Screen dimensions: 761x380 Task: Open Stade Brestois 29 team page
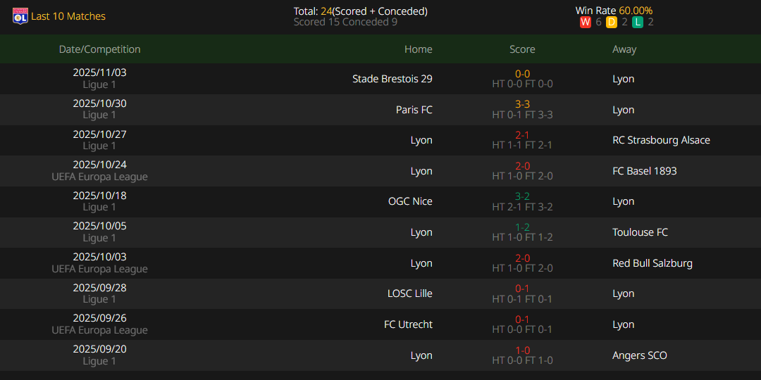click(392, 79)
